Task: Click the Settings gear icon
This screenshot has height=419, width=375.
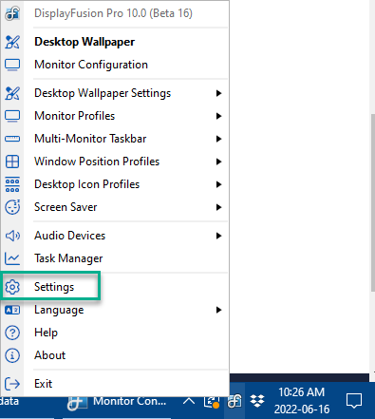Action: coord(12,287)
